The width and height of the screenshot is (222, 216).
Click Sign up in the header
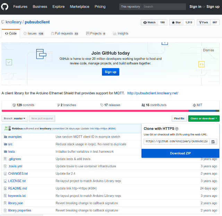click(213, 7)
